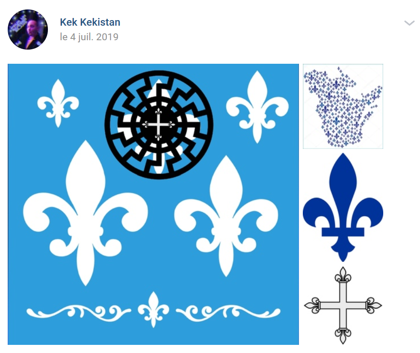Open the Kek Kekistan author name link
This screenshot has height=353, width=420.
[x=90, y=22]
